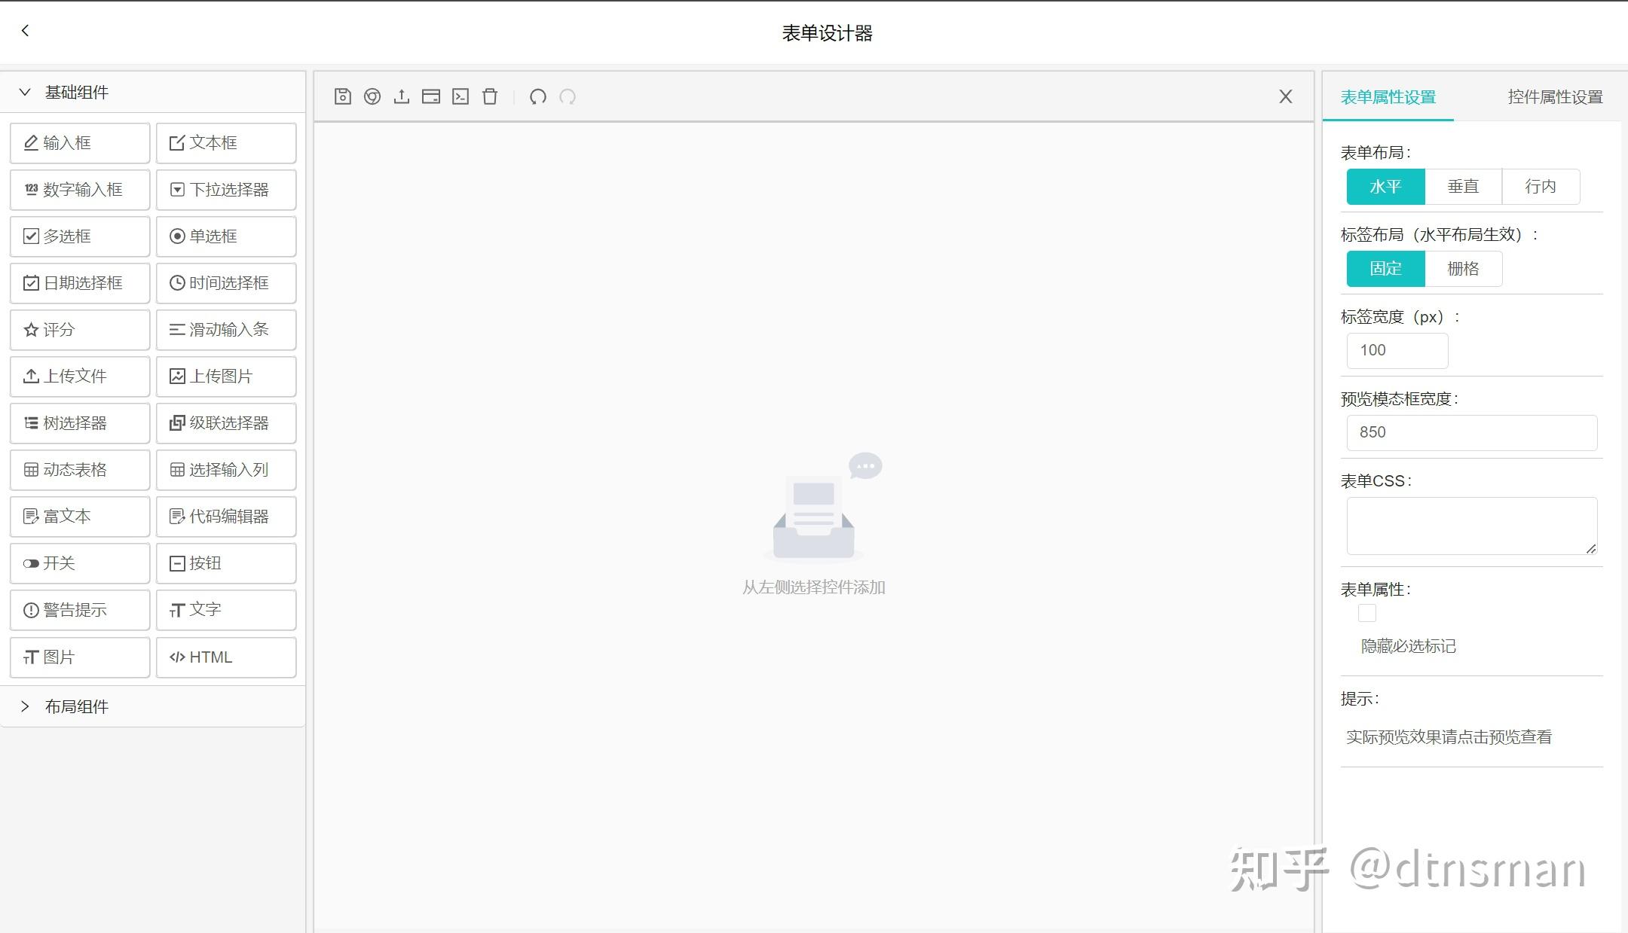Add the 富文本 rich text component
The image size is (1628, 933).
click(80, 517)
